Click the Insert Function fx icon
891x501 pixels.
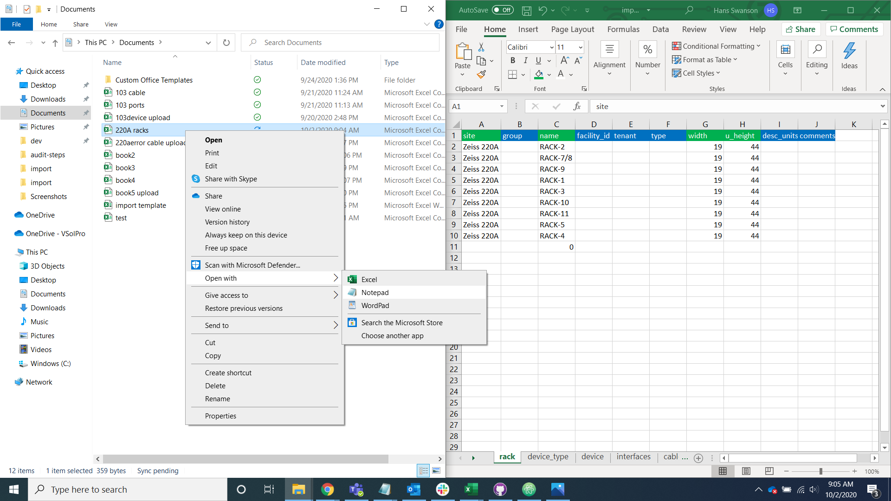tap(577, 106)
